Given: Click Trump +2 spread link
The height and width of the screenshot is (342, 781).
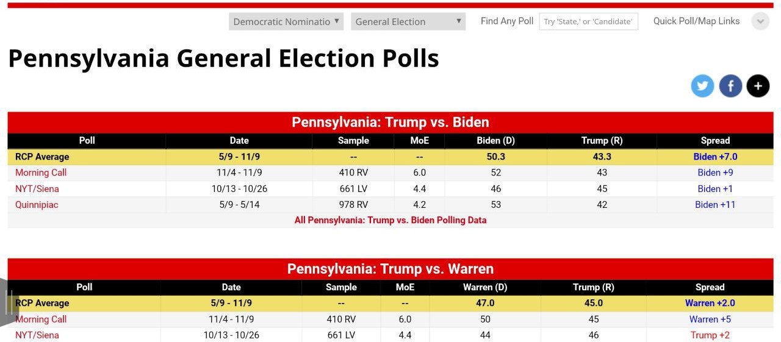Looking at the screenshot, I should [710, 335].
